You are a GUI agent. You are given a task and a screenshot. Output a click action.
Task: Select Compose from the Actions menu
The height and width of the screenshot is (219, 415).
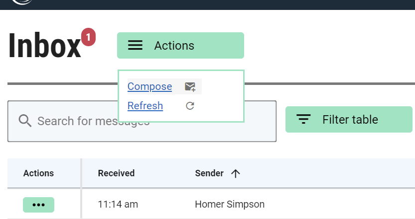[149, 86]
